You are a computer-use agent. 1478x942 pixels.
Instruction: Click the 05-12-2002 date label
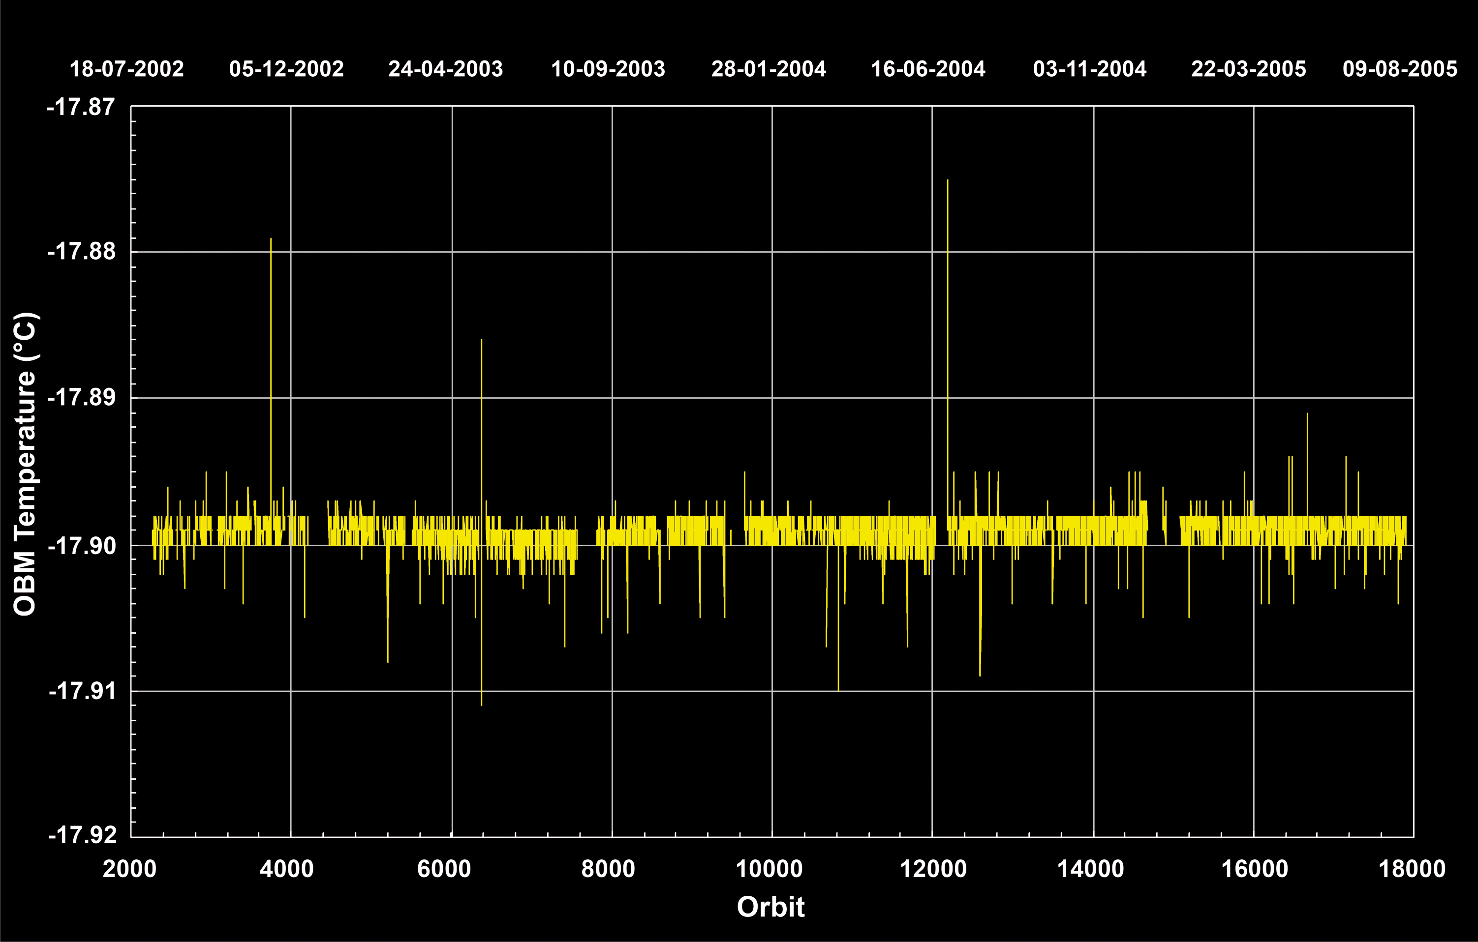click(x=286, y=69)
